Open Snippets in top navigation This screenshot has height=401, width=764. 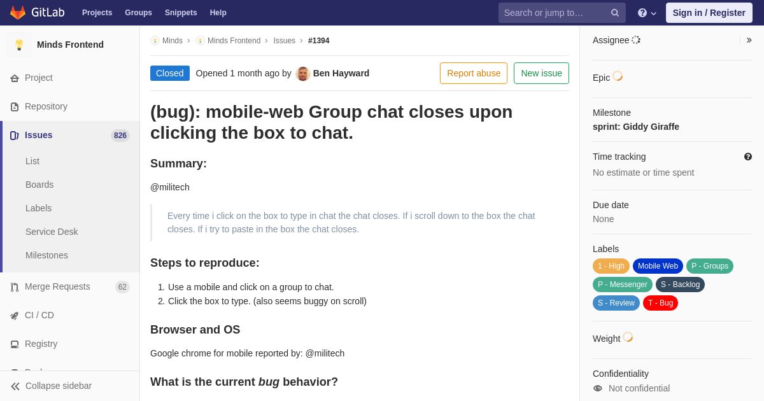[x=181, y=13]
